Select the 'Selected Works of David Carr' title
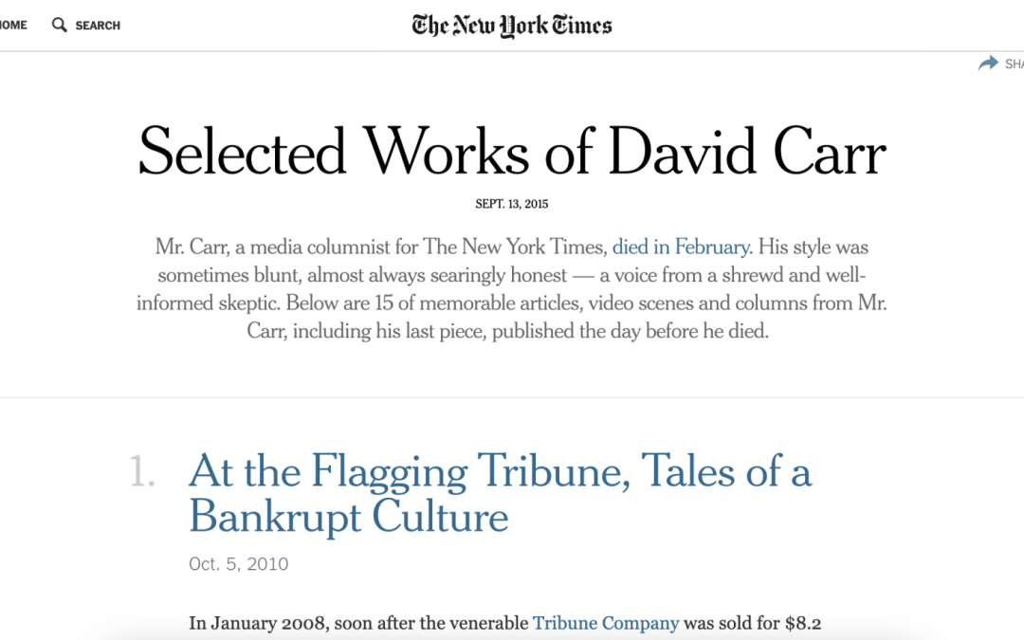The image size is (1024, 640). [512, 150]
